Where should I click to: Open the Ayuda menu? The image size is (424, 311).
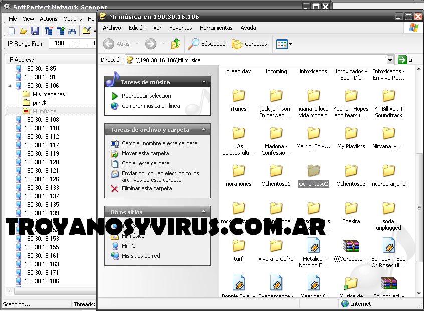click(248, 28)
